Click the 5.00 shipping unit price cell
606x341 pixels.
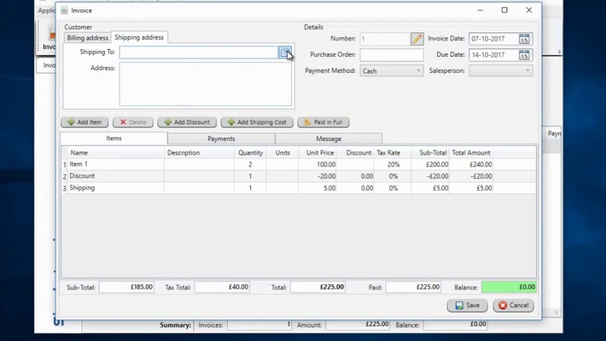tap(318, 188)
